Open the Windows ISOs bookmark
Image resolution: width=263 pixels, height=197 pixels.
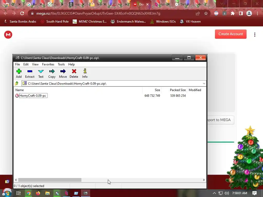pos(163,22)
